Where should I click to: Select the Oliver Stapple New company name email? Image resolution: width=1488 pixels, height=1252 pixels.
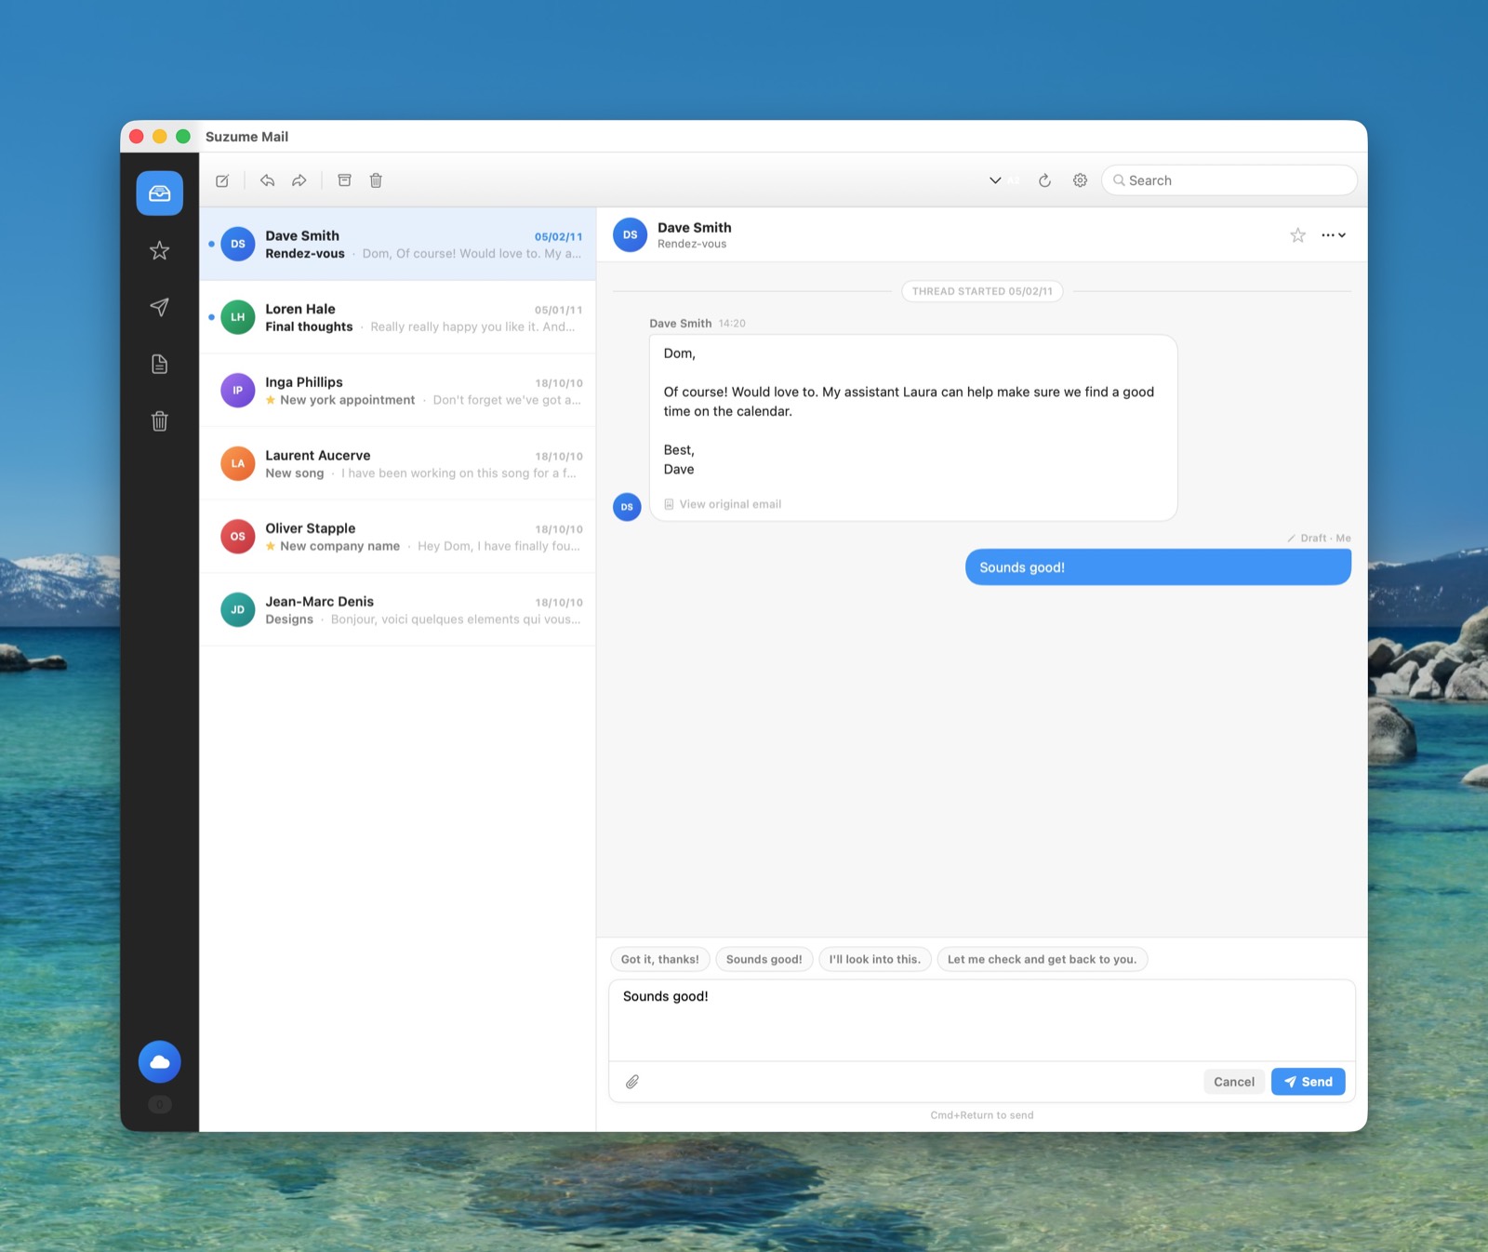pyautogui.click(x=398, y=537)
